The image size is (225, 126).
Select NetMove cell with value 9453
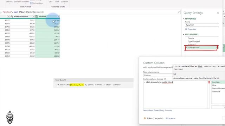coord(47,36)
